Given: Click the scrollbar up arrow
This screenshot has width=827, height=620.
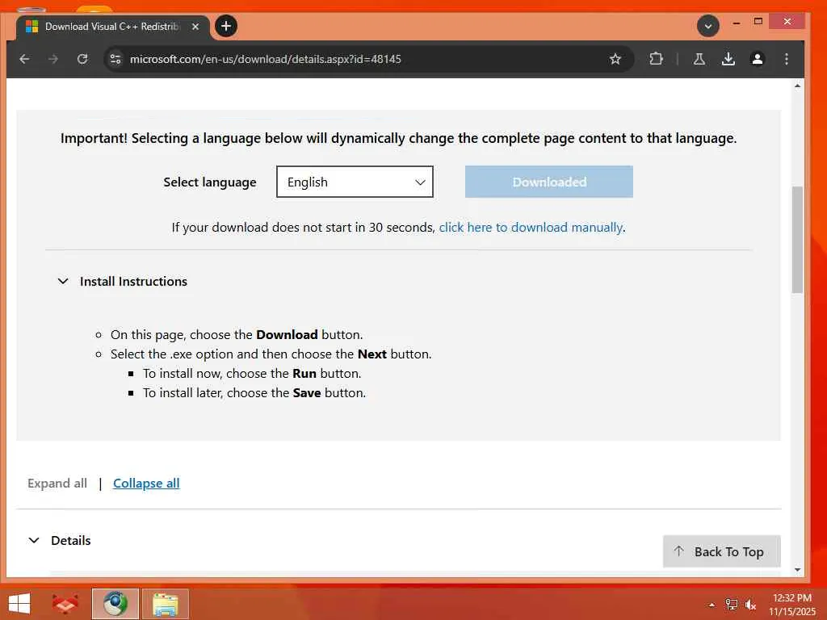Looking at the screenshot, I should pyautogui.click(x=797, y=86).
